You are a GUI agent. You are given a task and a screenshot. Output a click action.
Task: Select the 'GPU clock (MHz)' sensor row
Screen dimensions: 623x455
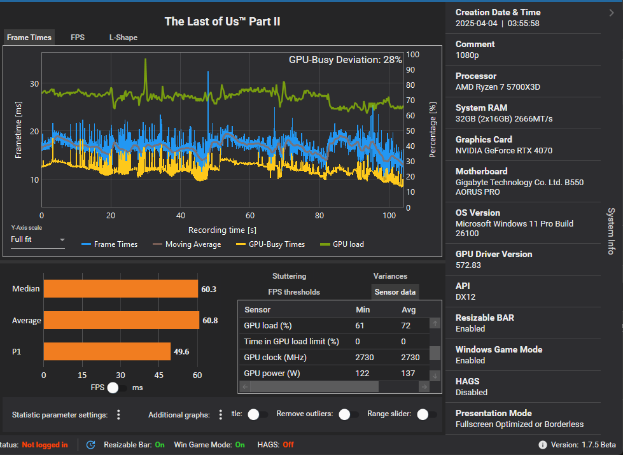click(334, 357)
